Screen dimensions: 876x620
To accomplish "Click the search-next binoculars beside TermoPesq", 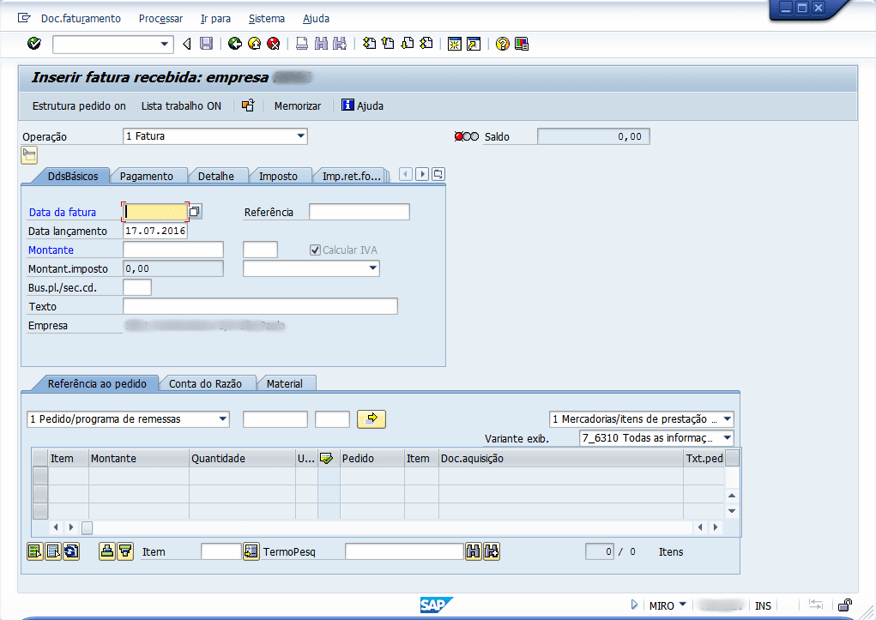I will (492, 552).
